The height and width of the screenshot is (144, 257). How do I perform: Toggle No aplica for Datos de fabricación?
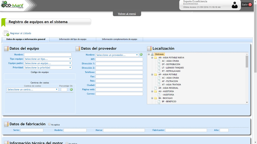[x=49, y=124]
